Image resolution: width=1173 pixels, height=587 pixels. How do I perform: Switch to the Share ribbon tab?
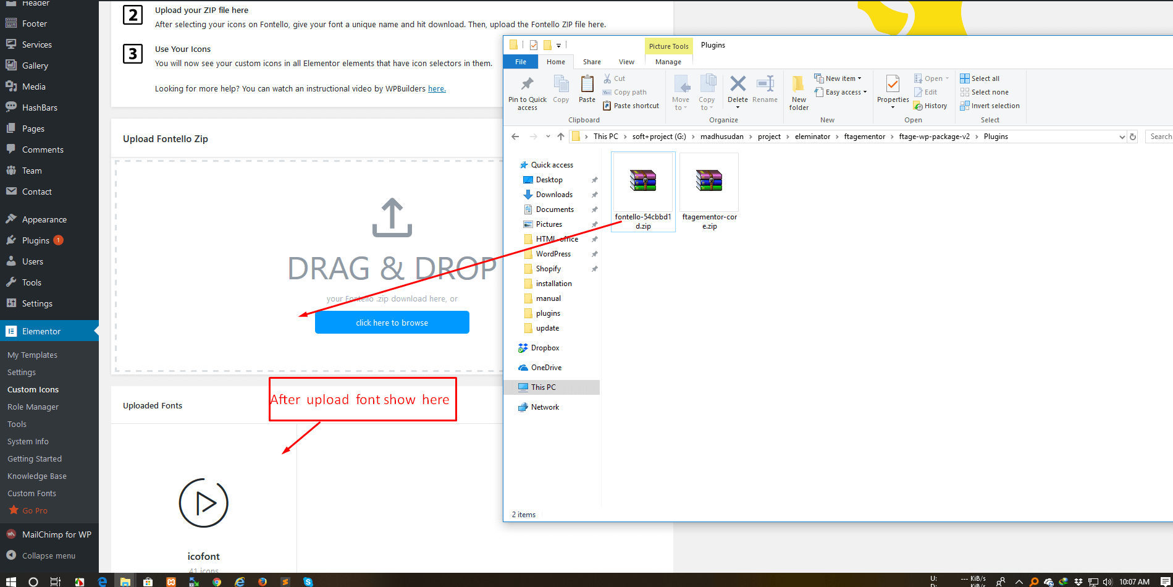pos(592,62)
